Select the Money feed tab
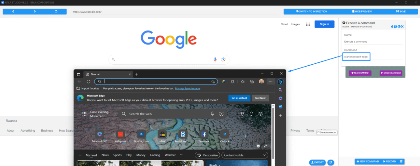This screenshot has width=420, height=166. (x=141, y=155)
